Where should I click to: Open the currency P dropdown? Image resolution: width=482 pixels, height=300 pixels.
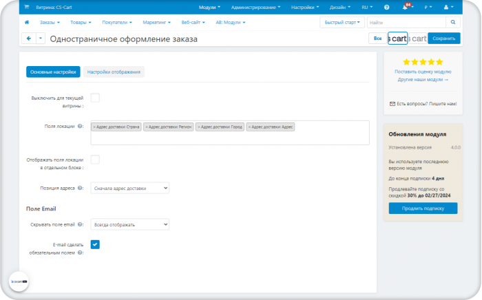coord(428,7)
